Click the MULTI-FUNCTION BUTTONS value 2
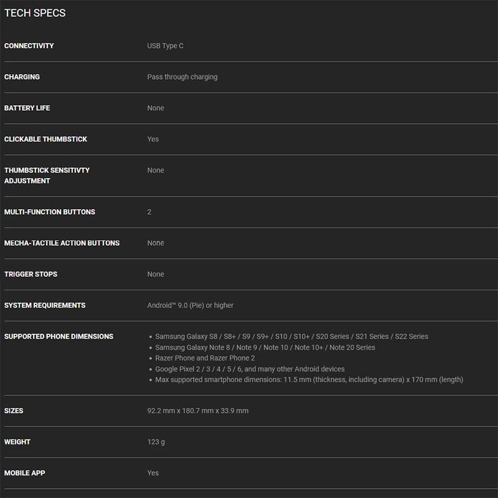This screenshot has height=498, width=498. (149, 212)
